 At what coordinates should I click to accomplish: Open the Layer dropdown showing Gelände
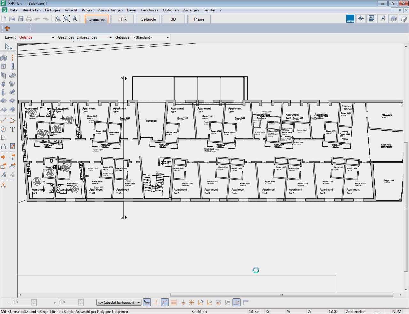[37, 37]
